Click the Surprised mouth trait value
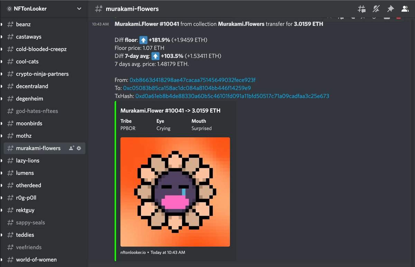 pyautogui.click(x=202, y=128)
